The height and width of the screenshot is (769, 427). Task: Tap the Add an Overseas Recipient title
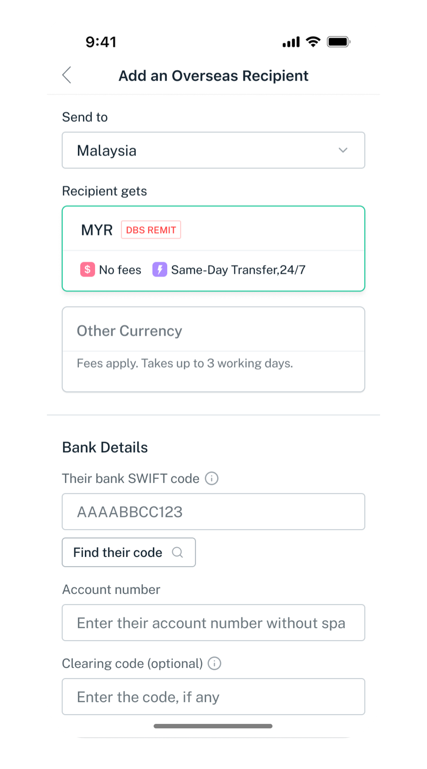coord(214,76)
